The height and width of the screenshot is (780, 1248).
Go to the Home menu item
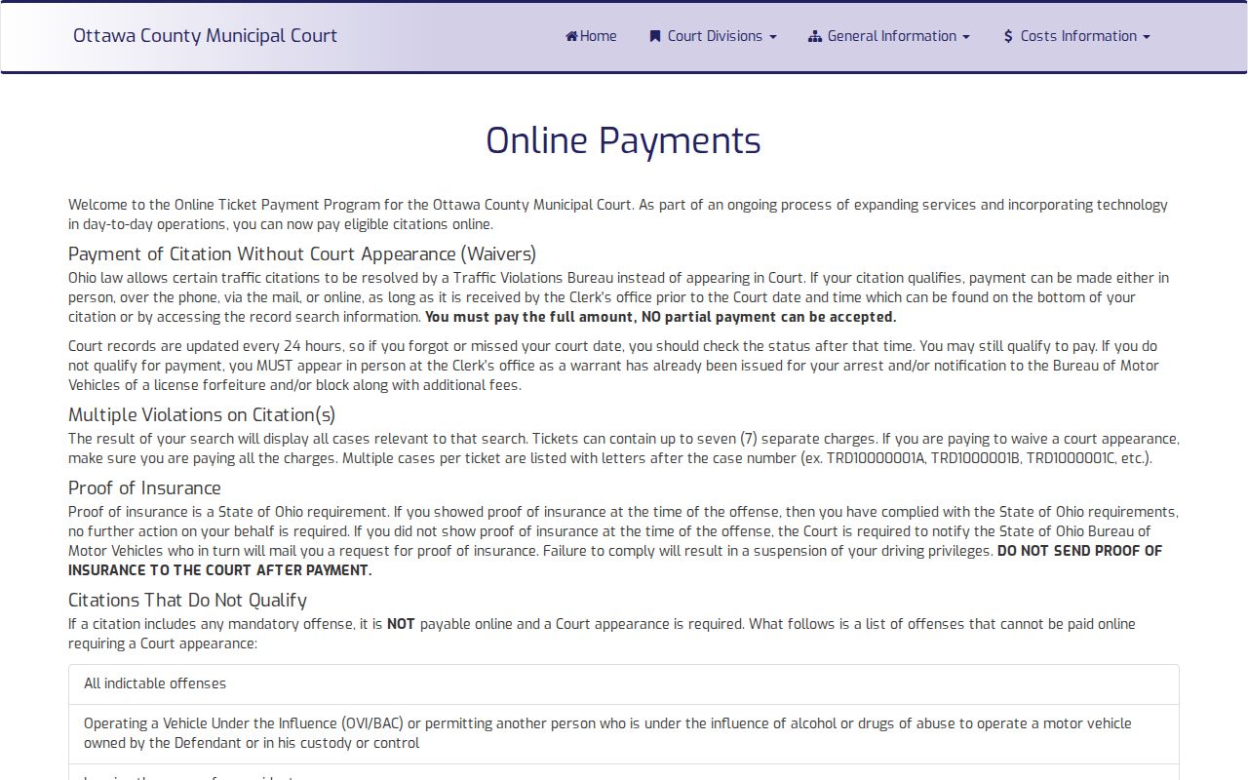tap(591, 36)
